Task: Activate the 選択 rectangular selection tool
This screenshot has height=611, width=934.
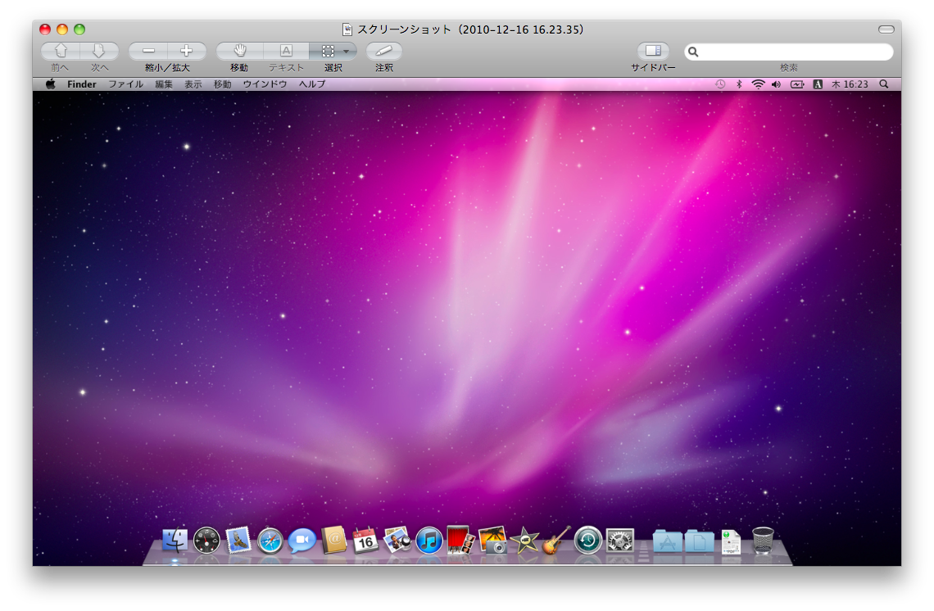Action: click(327, 52)
